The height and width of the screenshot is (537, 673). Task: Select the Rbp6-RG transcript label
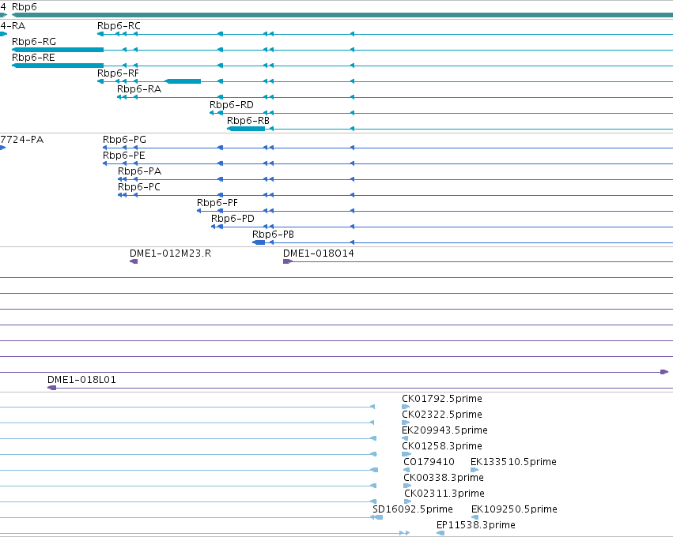coord(34,42)
